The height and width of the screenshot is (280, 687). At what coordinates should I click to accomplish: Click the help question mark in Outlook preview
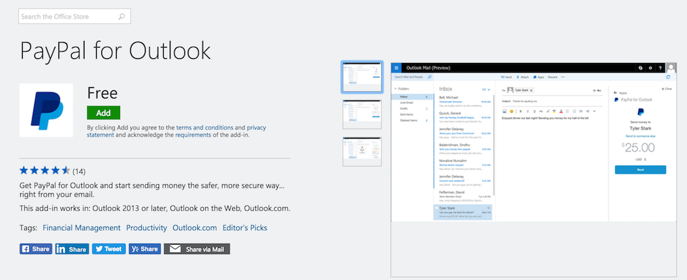[660, 68]
